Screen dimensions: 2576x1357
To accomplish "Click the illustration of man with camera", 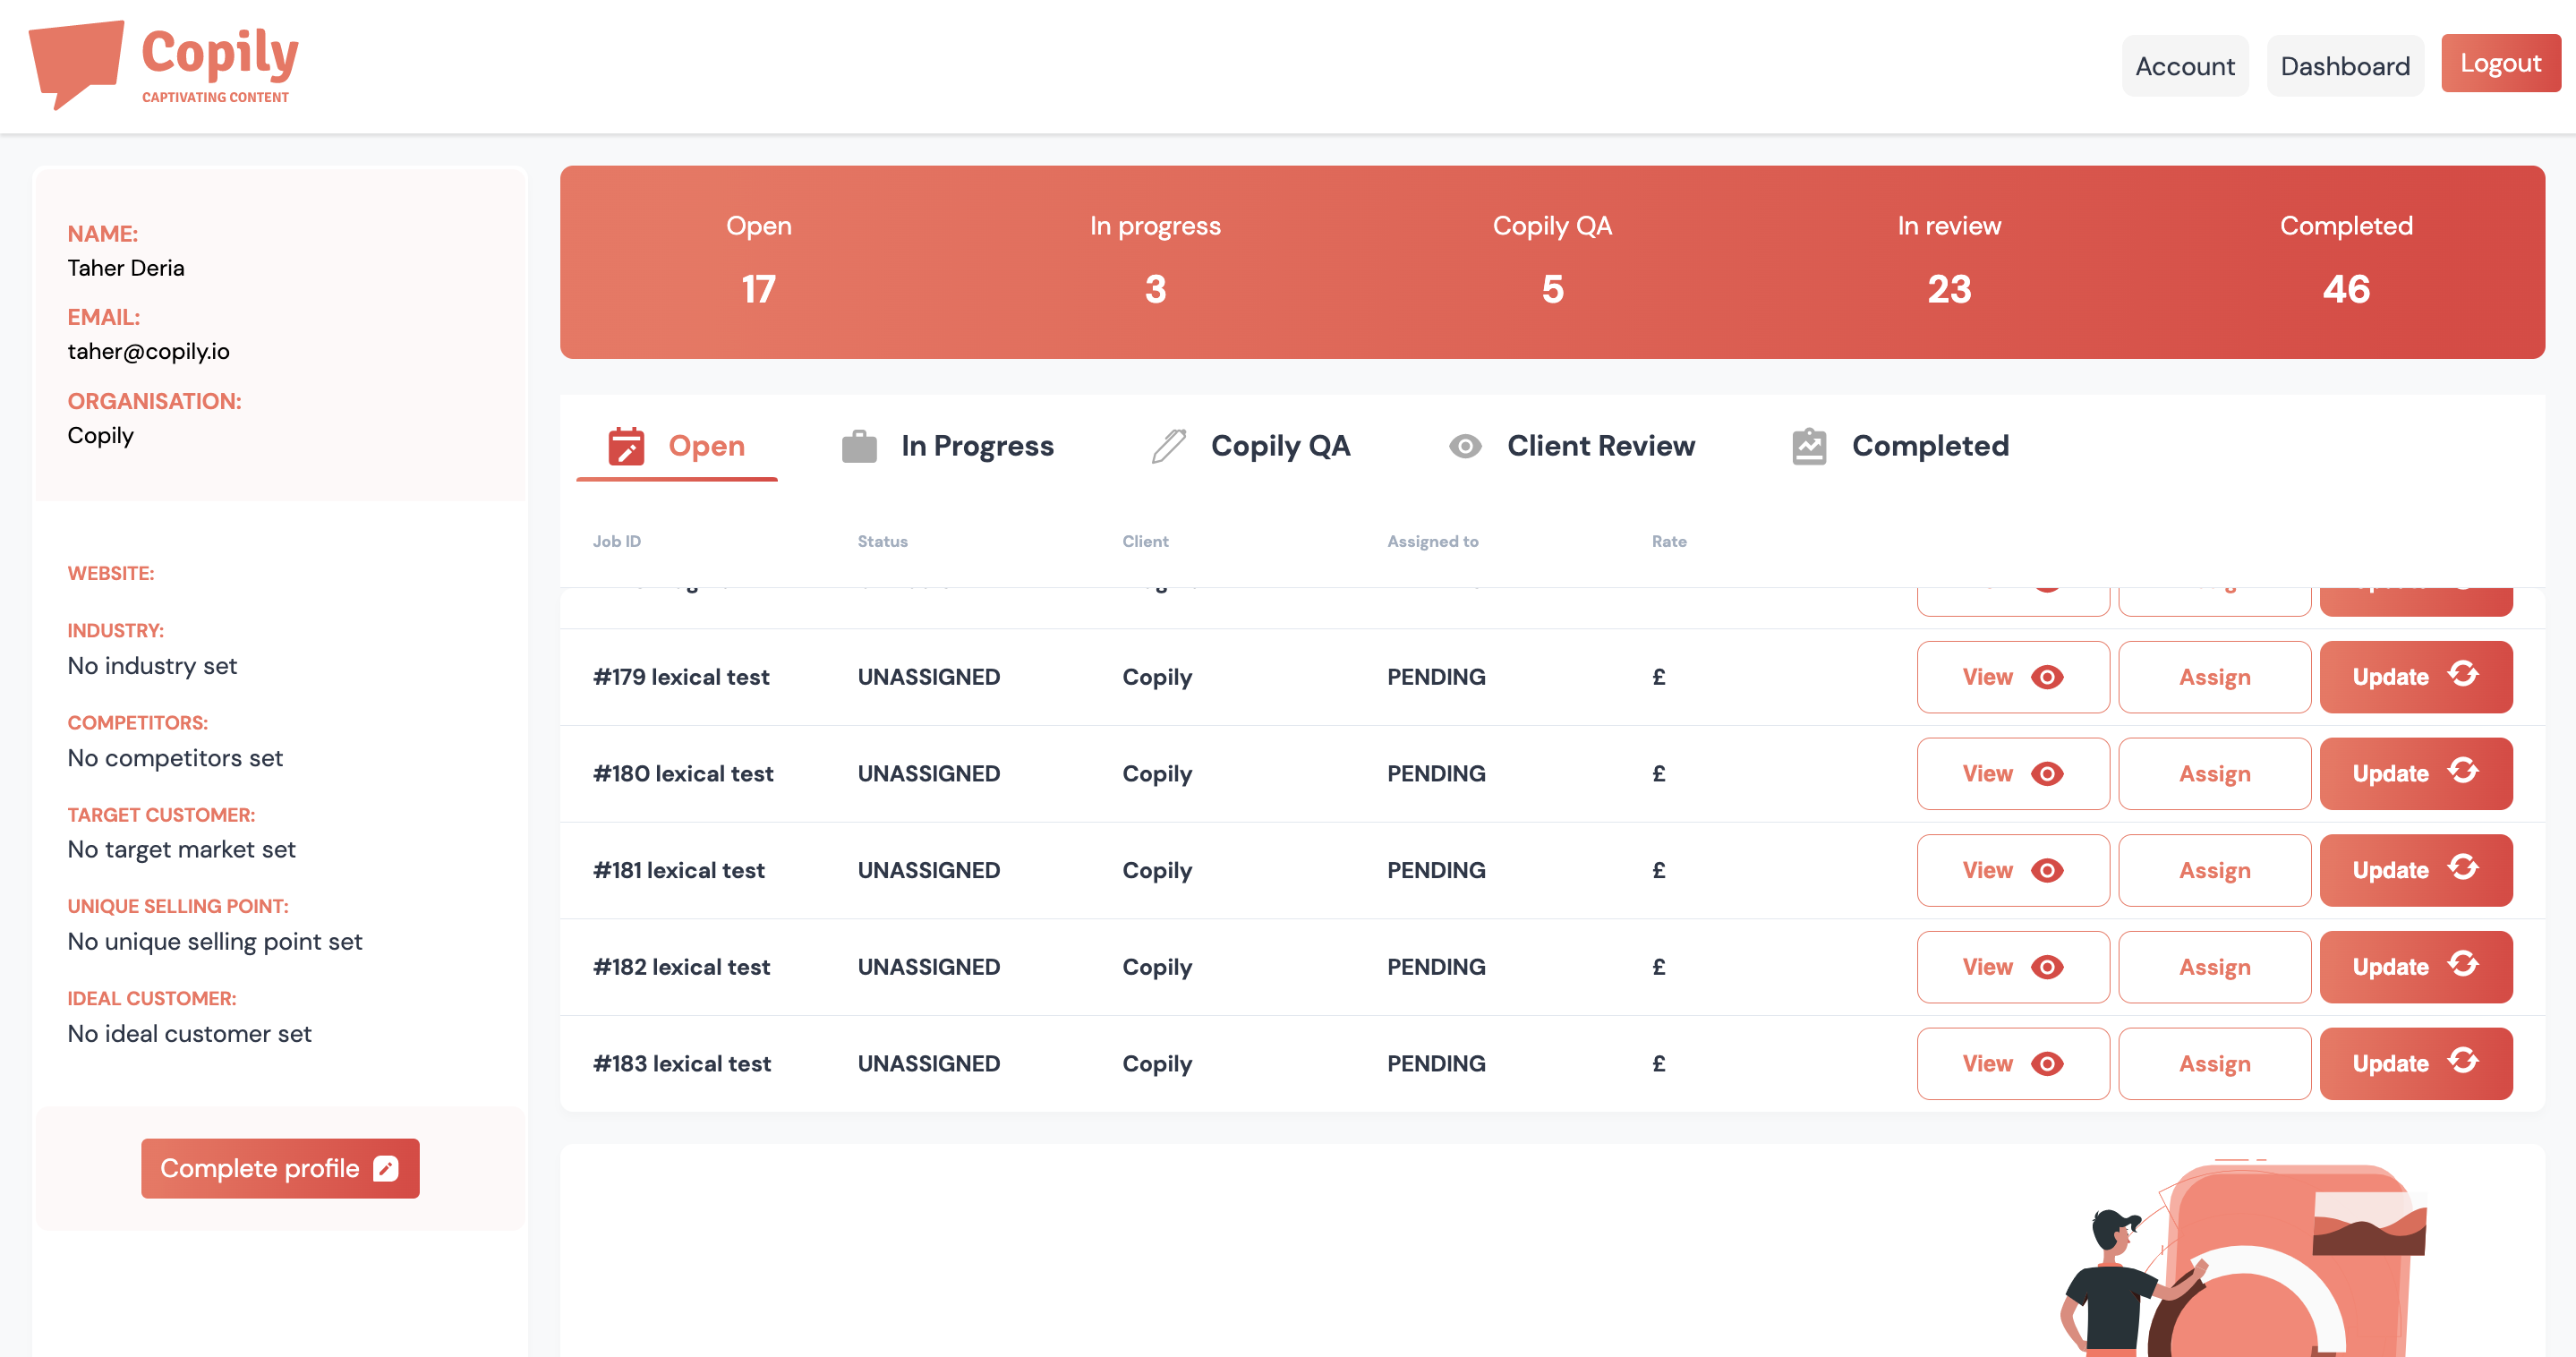I will coord(2243,1257).
